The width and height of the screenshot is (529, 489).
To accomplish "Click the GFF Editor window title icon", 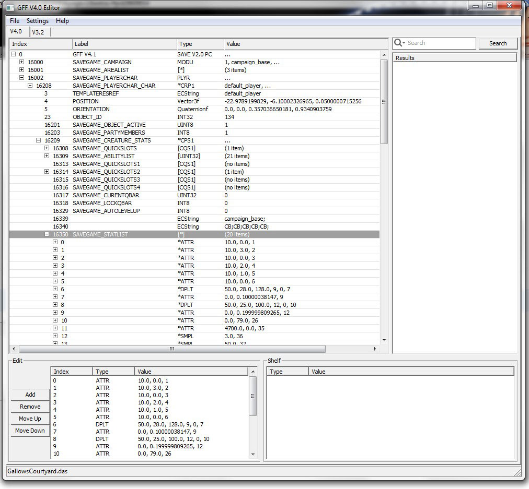I will 10,7.
